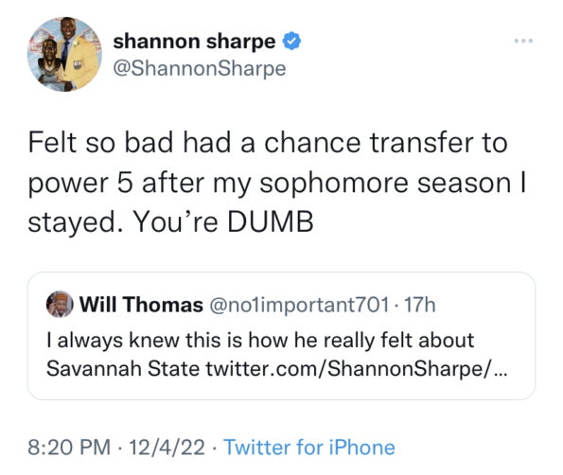Viewport: 563px width, 475px height.
Task: Click the "Savannah State" text in quote
Action: (123, 368)
